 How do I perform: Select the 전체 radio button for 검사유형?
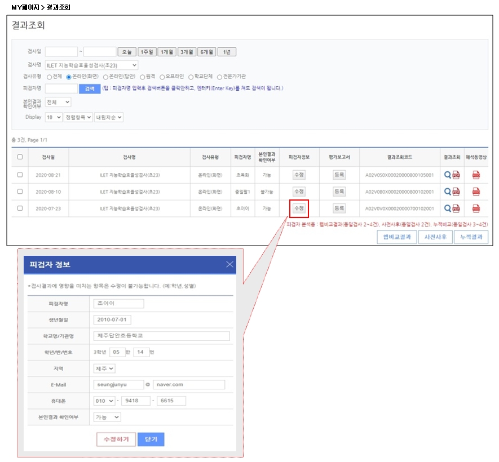[x=50, y=77]
